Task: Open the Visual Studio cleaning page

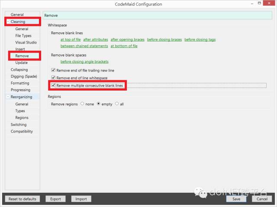Action: 26,42
